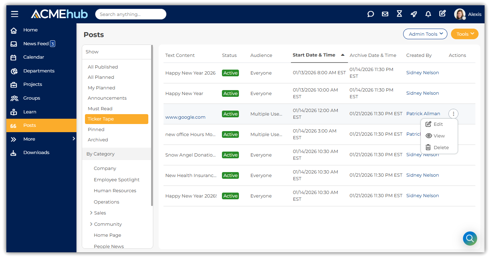Click the compose pencil icon in header
Screen dimensions: 492x259
tap(442, 14)
